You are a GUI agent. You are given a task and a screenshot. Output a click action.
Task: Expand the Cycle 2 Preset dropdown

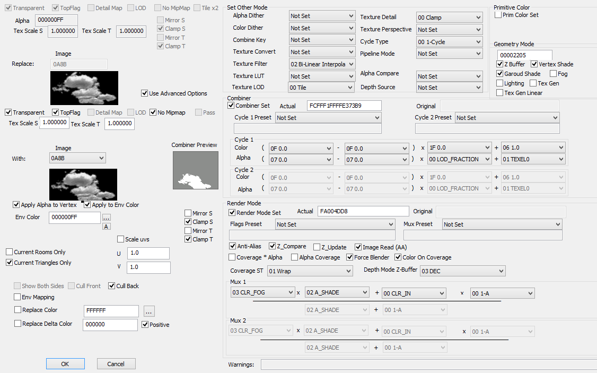507,118
